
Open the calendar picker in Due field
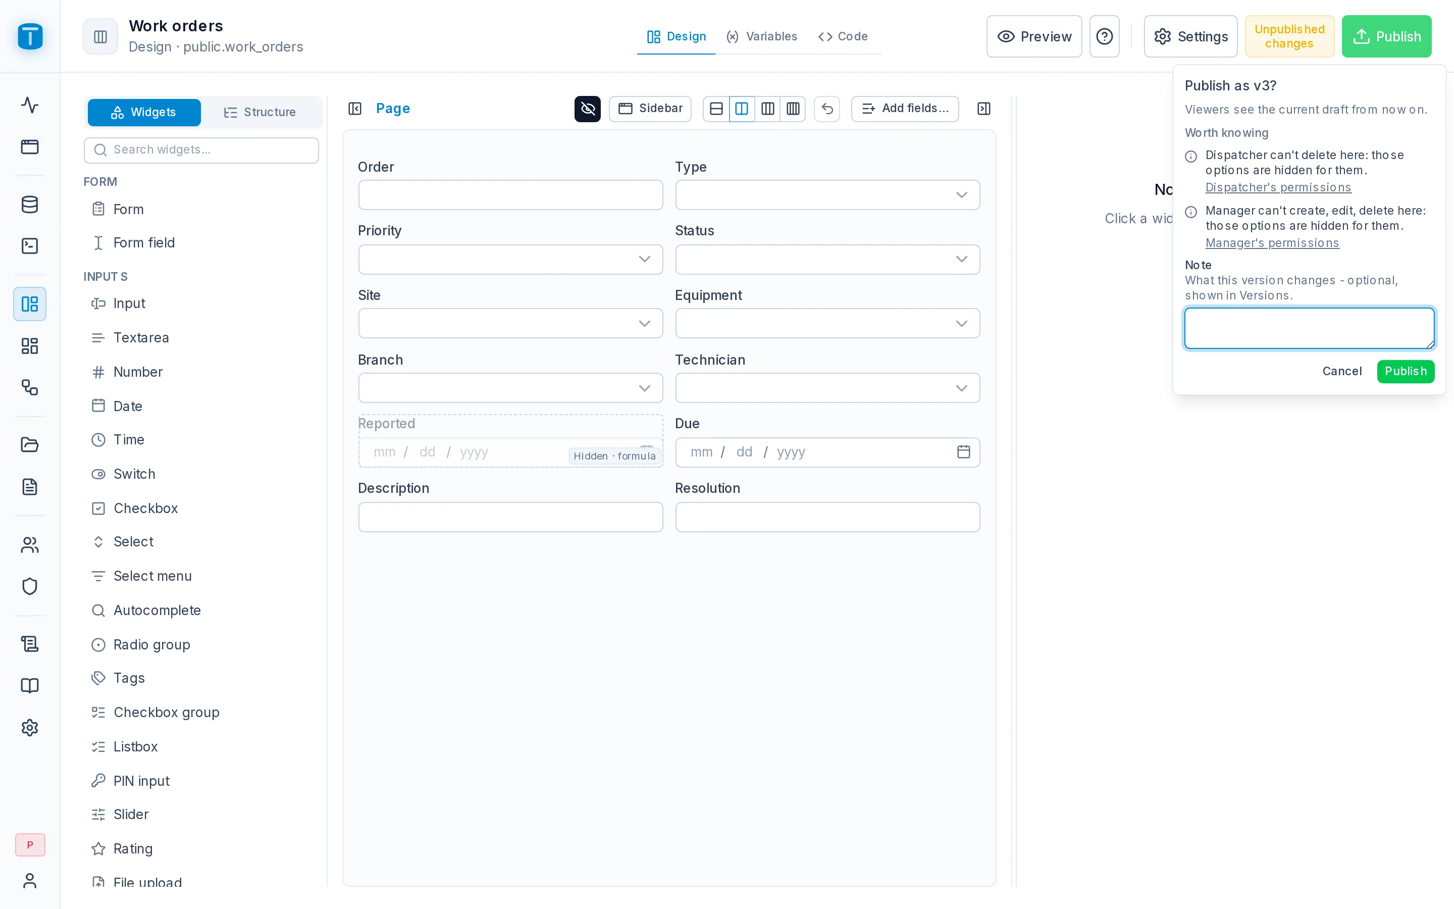pos(964,452)
